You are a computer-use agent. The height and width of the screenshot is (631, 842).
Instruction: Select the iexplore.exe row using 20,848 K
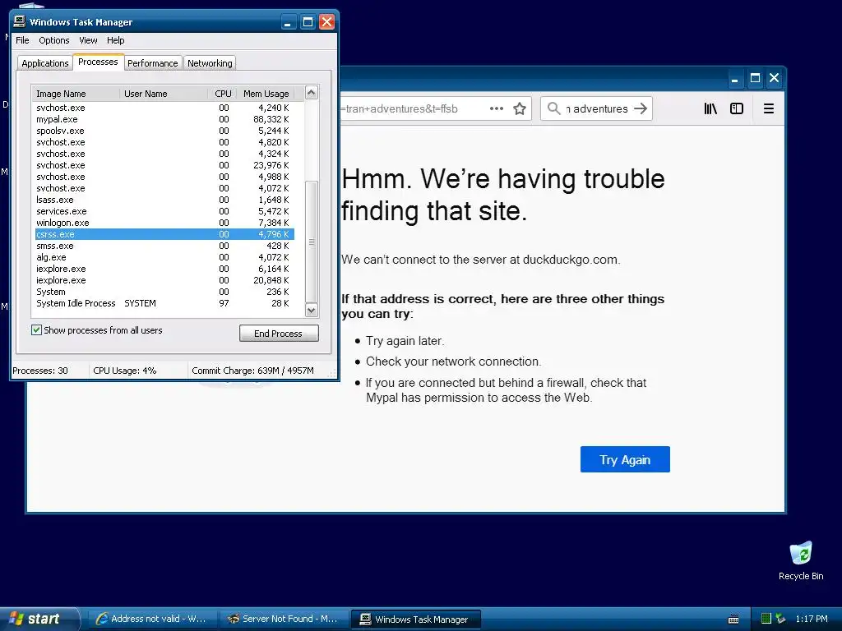pos(164,280)
